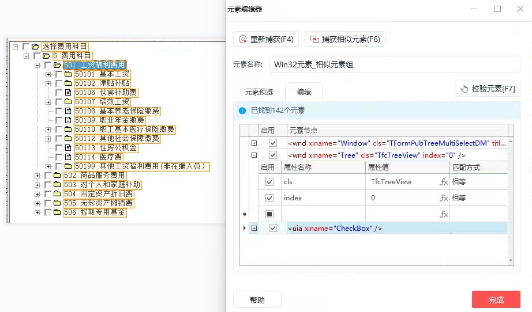Uncheck the cls attribute enable checkbox
Screen dimensions: 532x312
pos(269,182)
